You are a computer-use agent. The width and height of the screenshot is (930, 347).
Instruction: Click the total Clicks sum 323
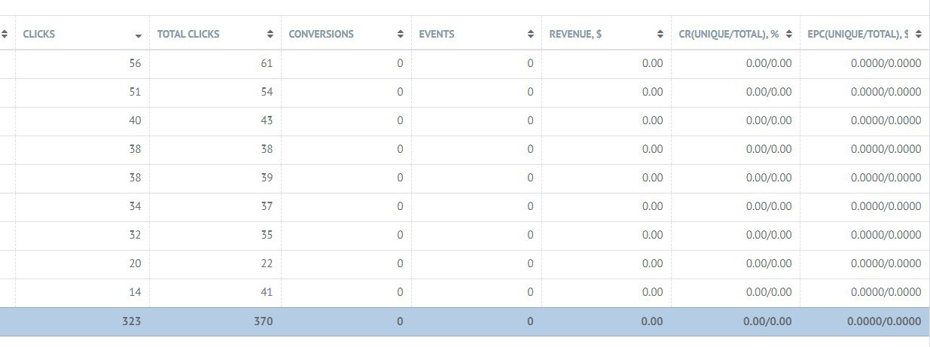tap(132, 321)
